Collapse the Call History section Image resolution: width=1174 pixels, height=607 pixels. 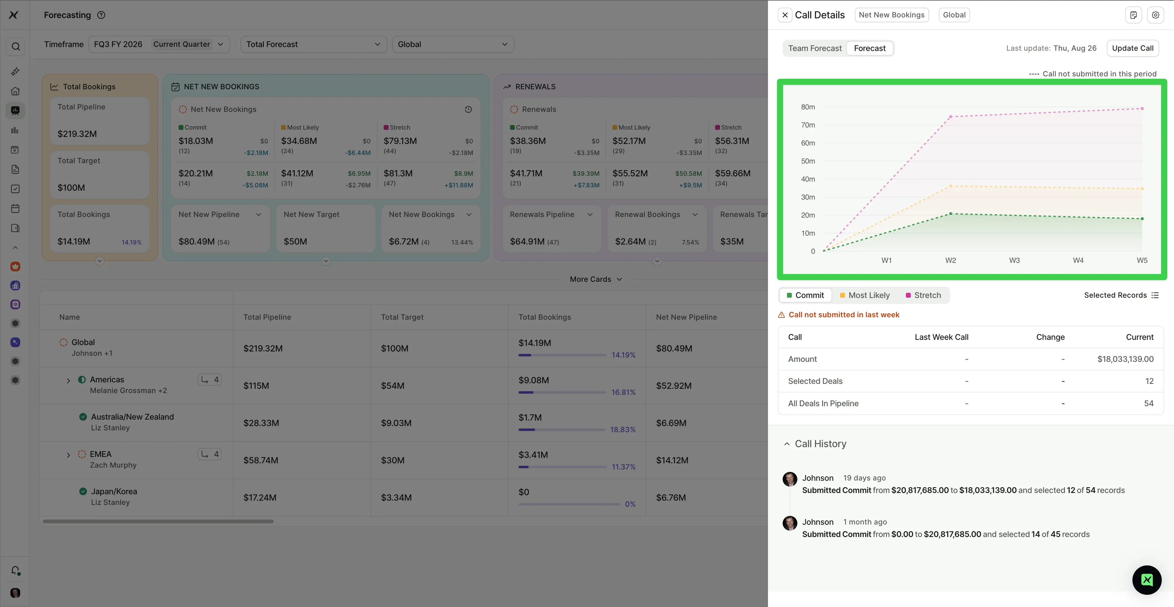[787, 444]
